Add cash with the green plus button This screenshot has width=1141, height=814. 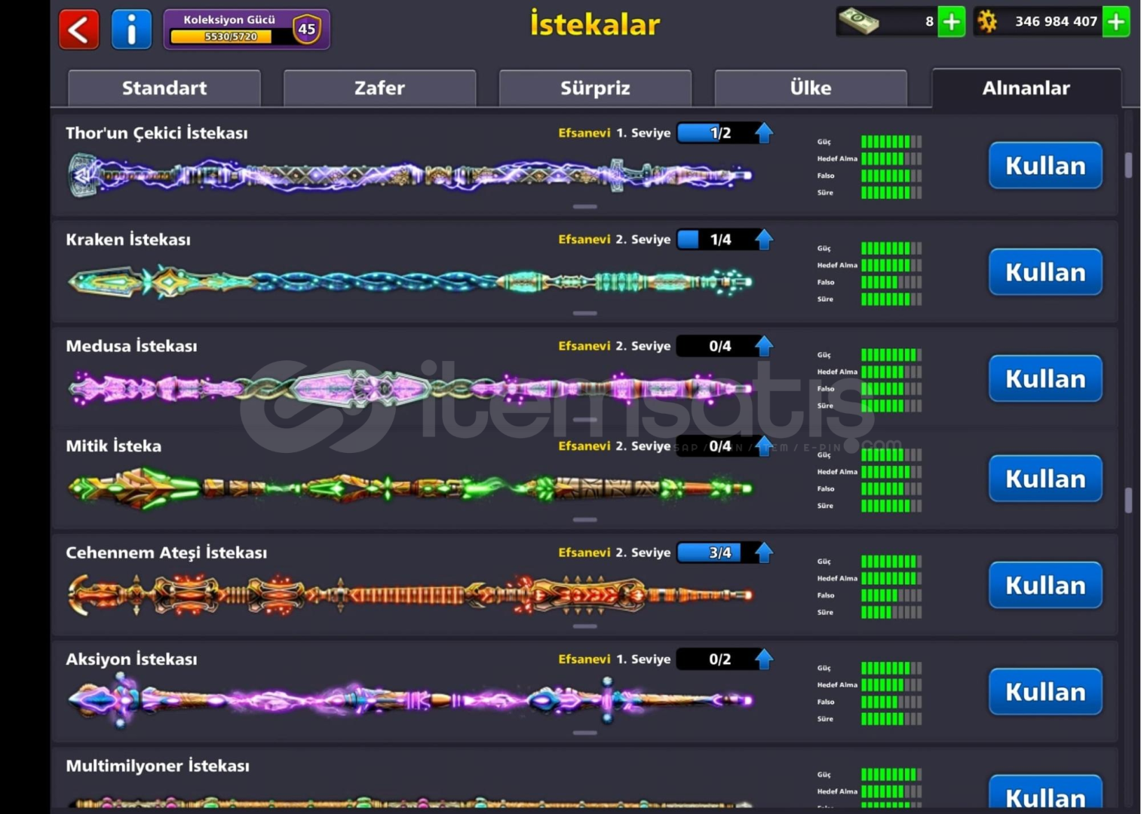(x=952, y=22)
